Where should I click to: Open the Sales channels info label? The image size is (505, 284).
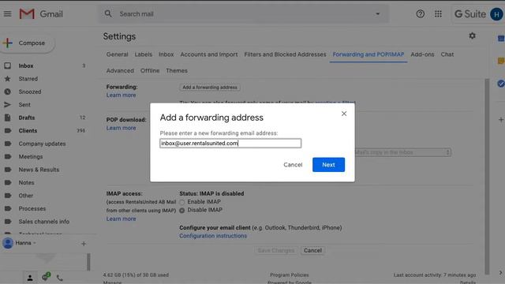point(44,222)
